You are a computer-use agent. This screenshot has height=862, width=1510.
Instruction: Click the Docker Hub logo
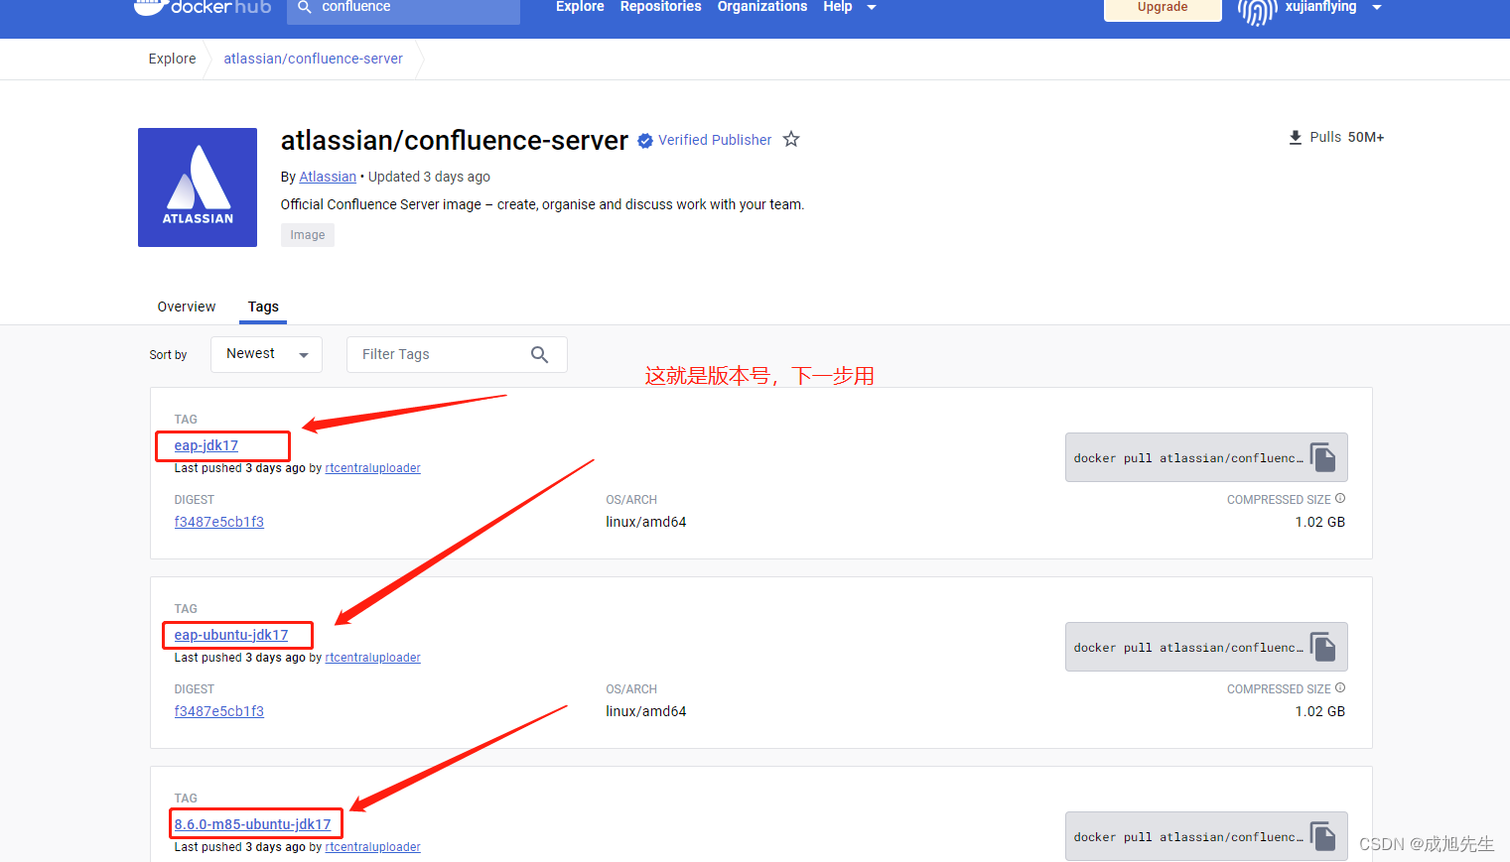(203, 7)
